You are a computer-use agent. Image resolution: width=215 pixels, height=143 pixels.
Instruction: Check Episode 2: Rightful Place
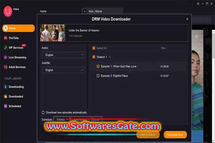pyautogui.click(x=98, y=76)
